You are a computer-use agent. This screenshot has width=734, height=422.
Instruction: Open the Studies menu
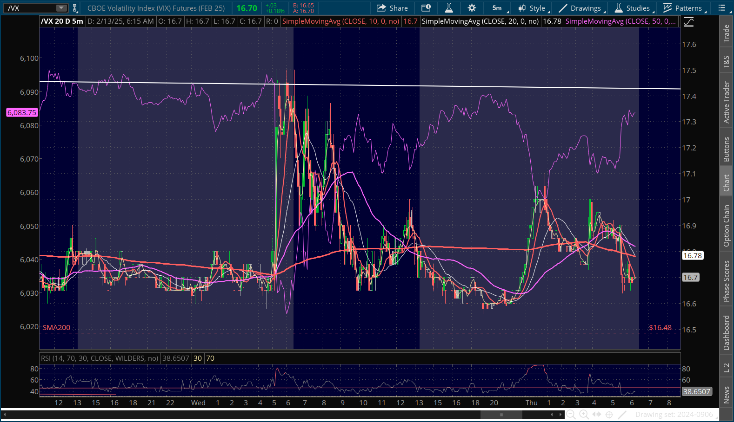point(634,8)
